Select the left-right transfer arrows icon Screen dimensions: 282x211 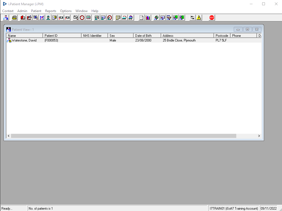[x=192, y=18]
